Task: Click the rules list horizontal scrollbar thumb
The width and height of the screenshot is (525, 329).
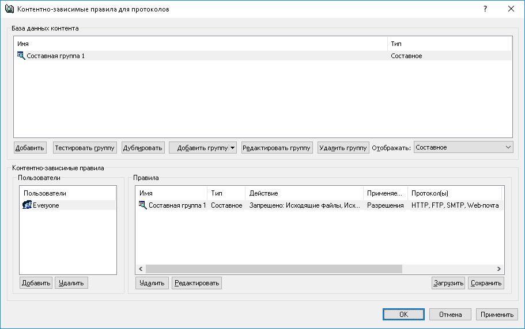Action: click(x=273, y=269)
